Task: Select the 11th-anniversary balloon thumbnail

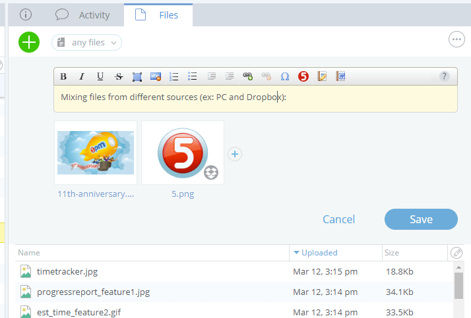Action: click(96, 153)
